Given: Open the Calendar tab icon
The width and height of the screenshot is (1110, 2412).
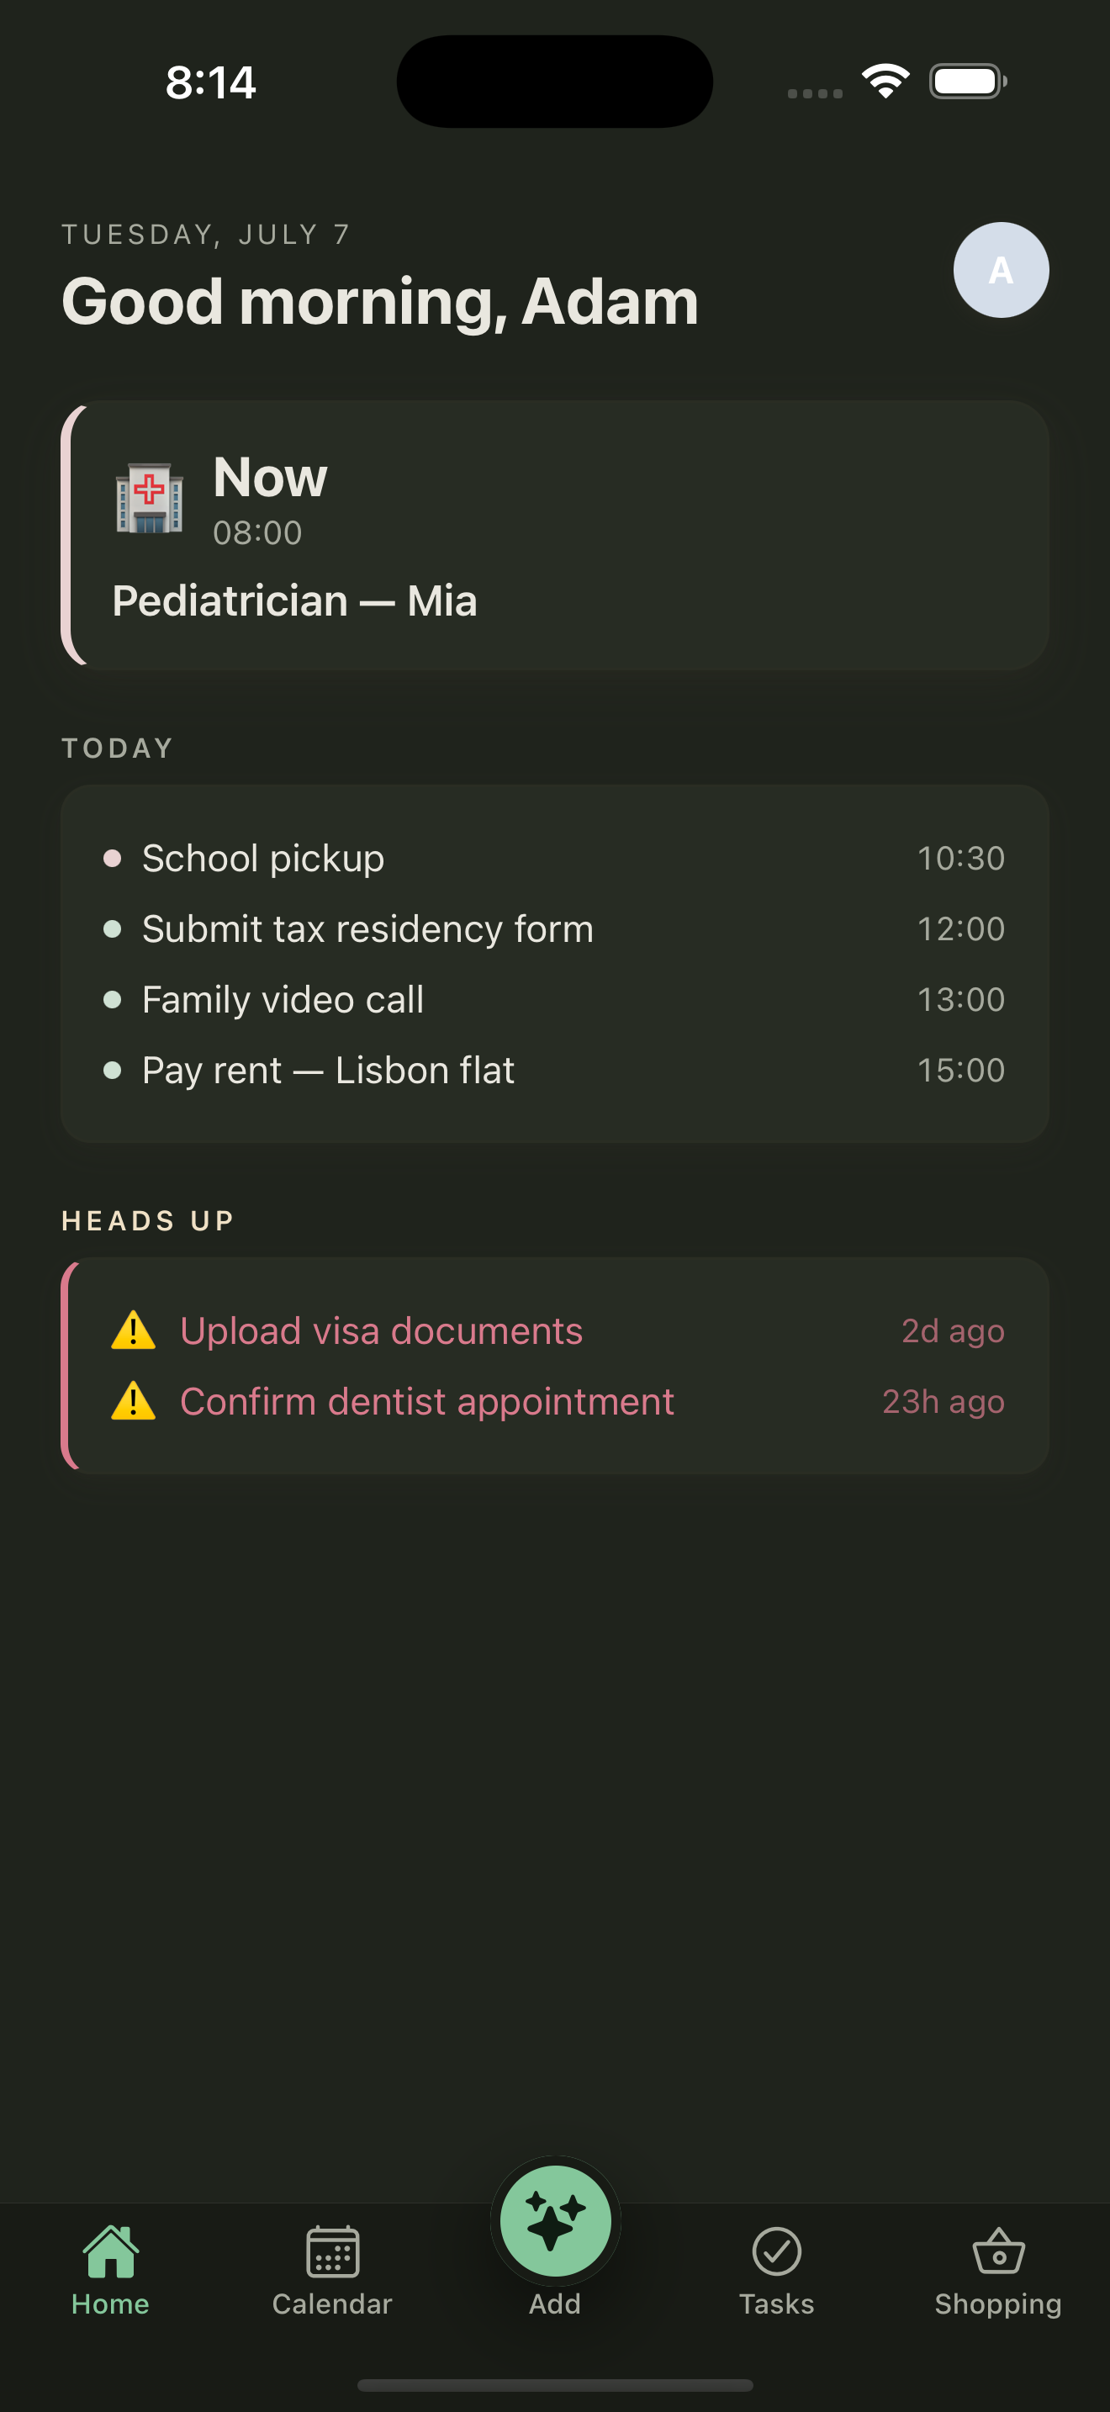Looking at the screenshot, I should coord(332,2251).
